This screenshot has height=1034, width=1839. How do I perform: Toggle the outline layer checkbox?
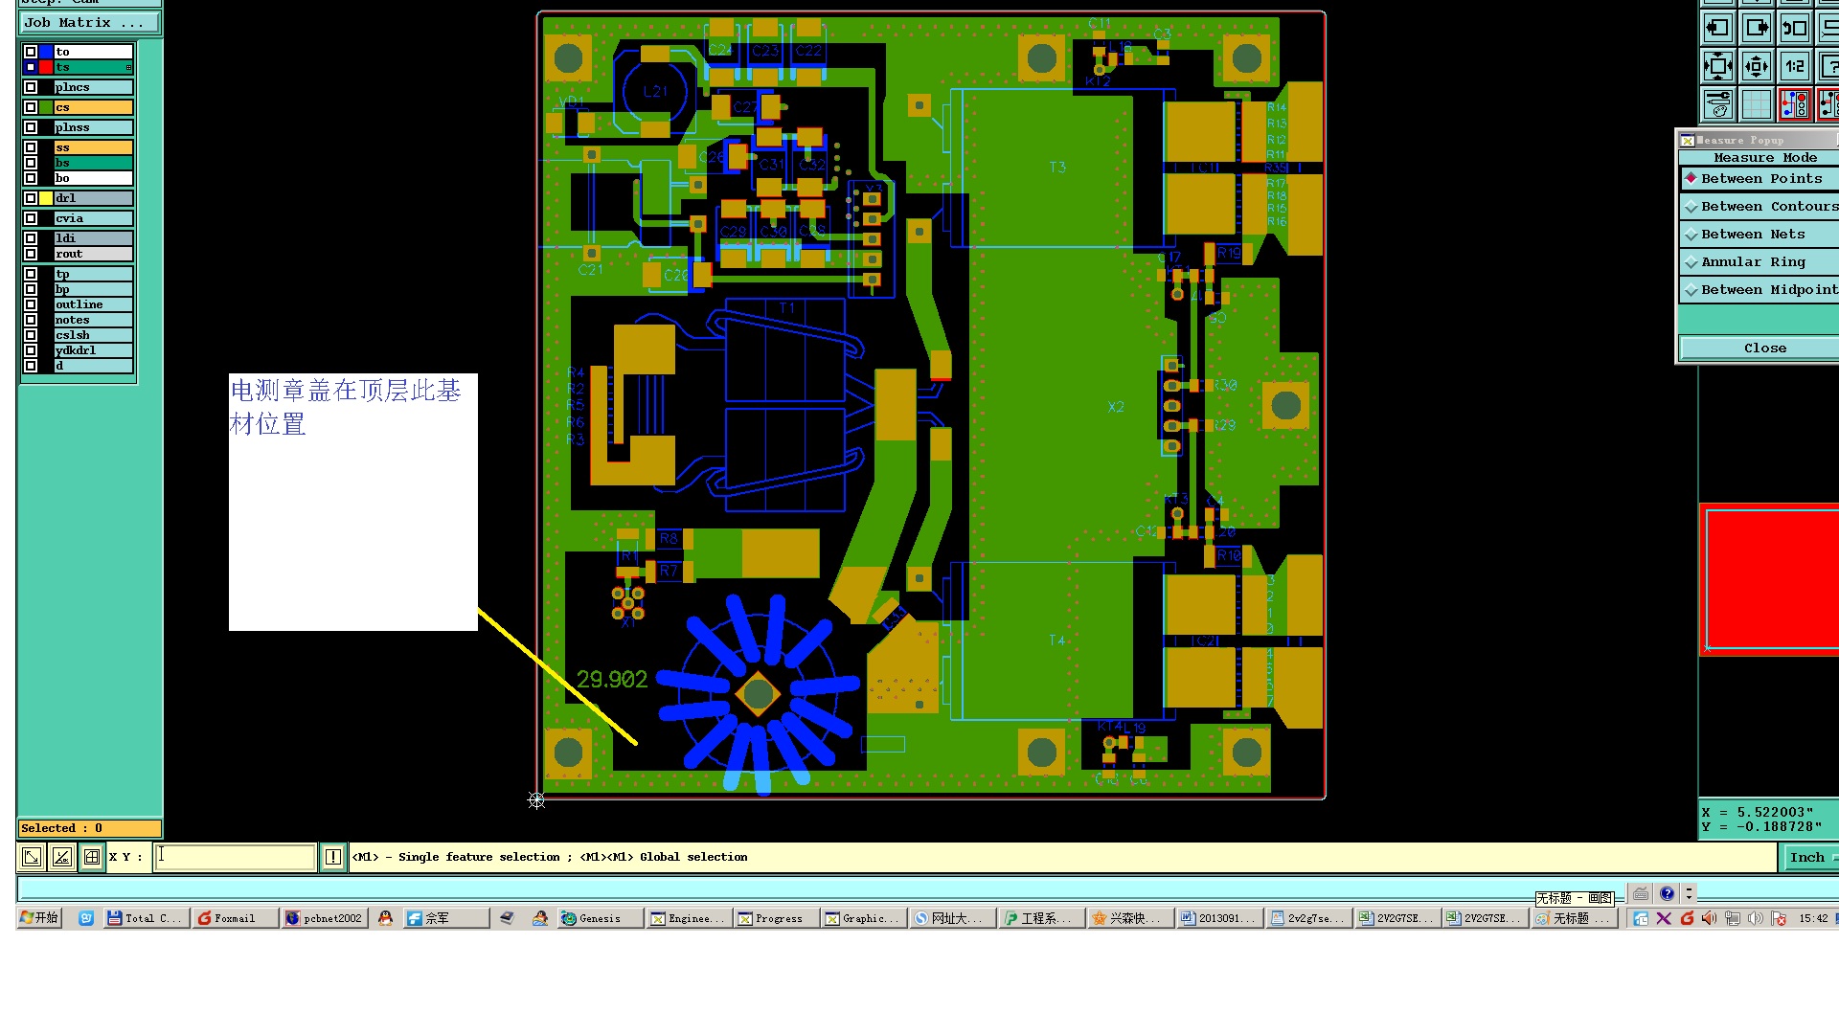coord(31,304)
